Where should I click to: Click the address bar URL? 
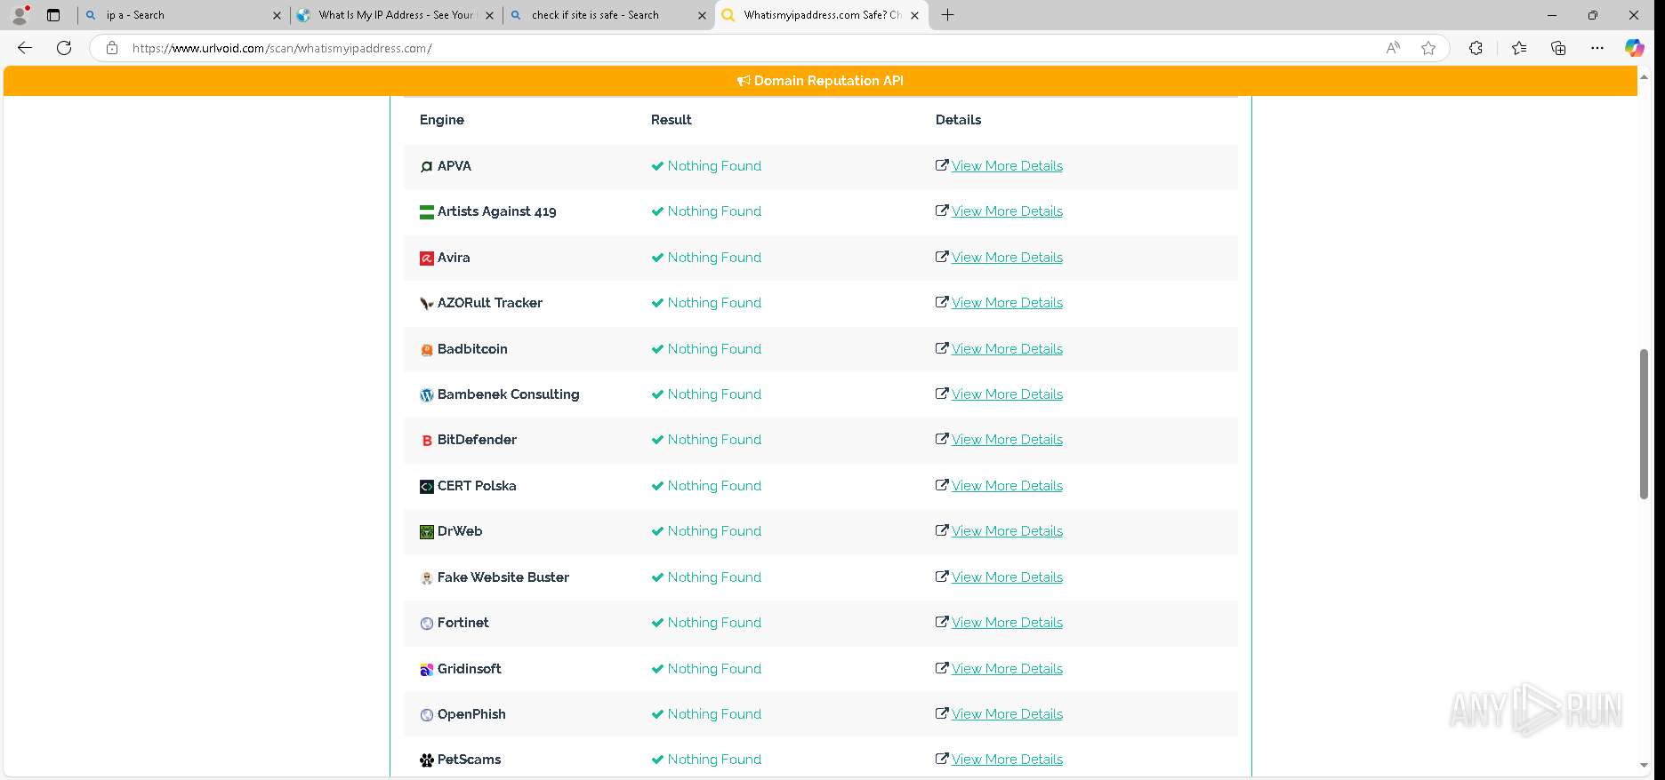(x=282, y=48)
